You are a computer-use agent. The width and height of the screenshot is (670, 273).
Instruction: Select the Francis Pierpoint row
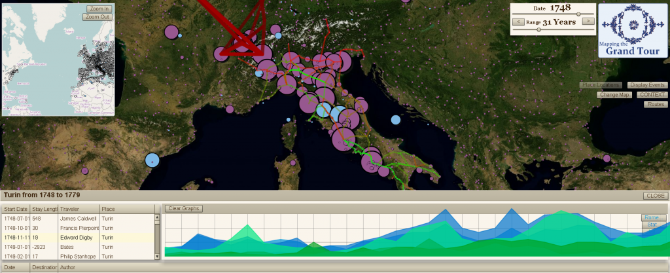79,228
